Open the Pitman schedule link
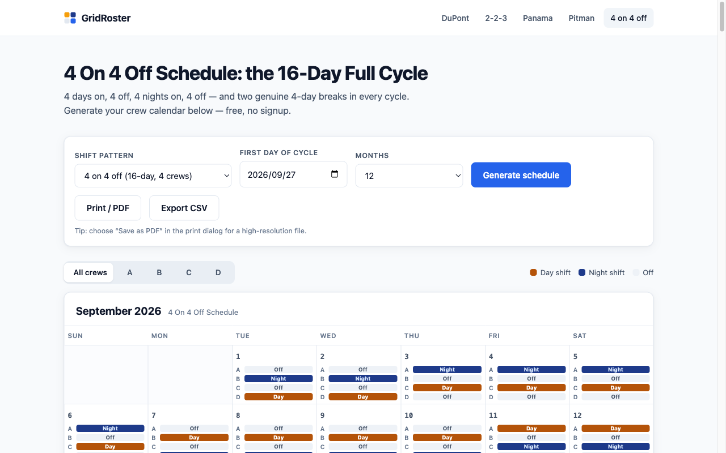This screenshot has height=453, width=726. pyautogui.click(x=581, y=18)
